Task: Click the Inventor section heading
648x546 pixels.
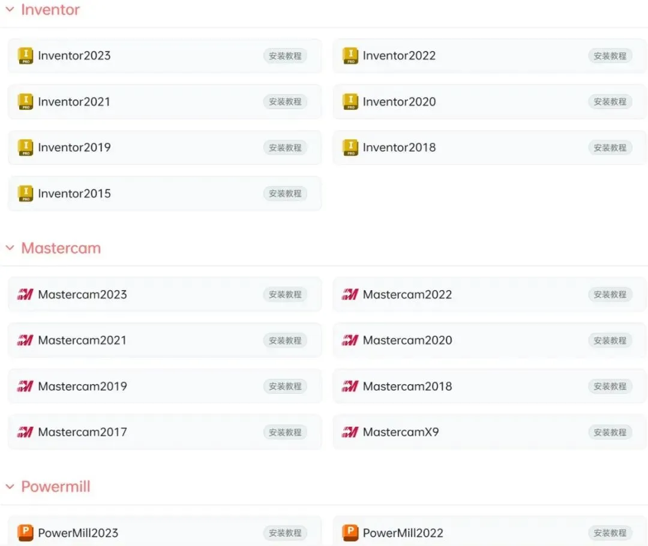Action: pyautogui.click(x=50, y=10)
